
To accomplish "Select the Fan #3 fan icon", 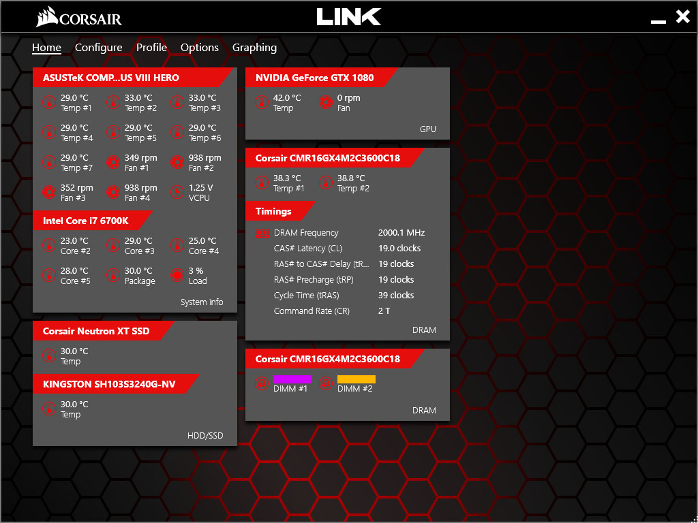I will click(49, 193).
